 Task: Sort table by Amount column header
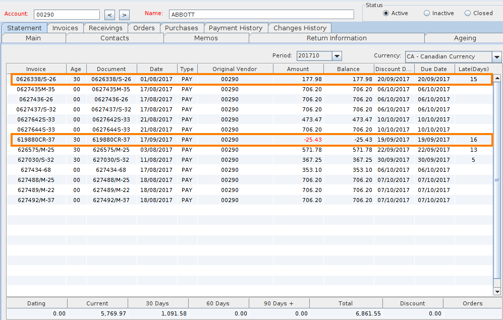tap(298, 69)
